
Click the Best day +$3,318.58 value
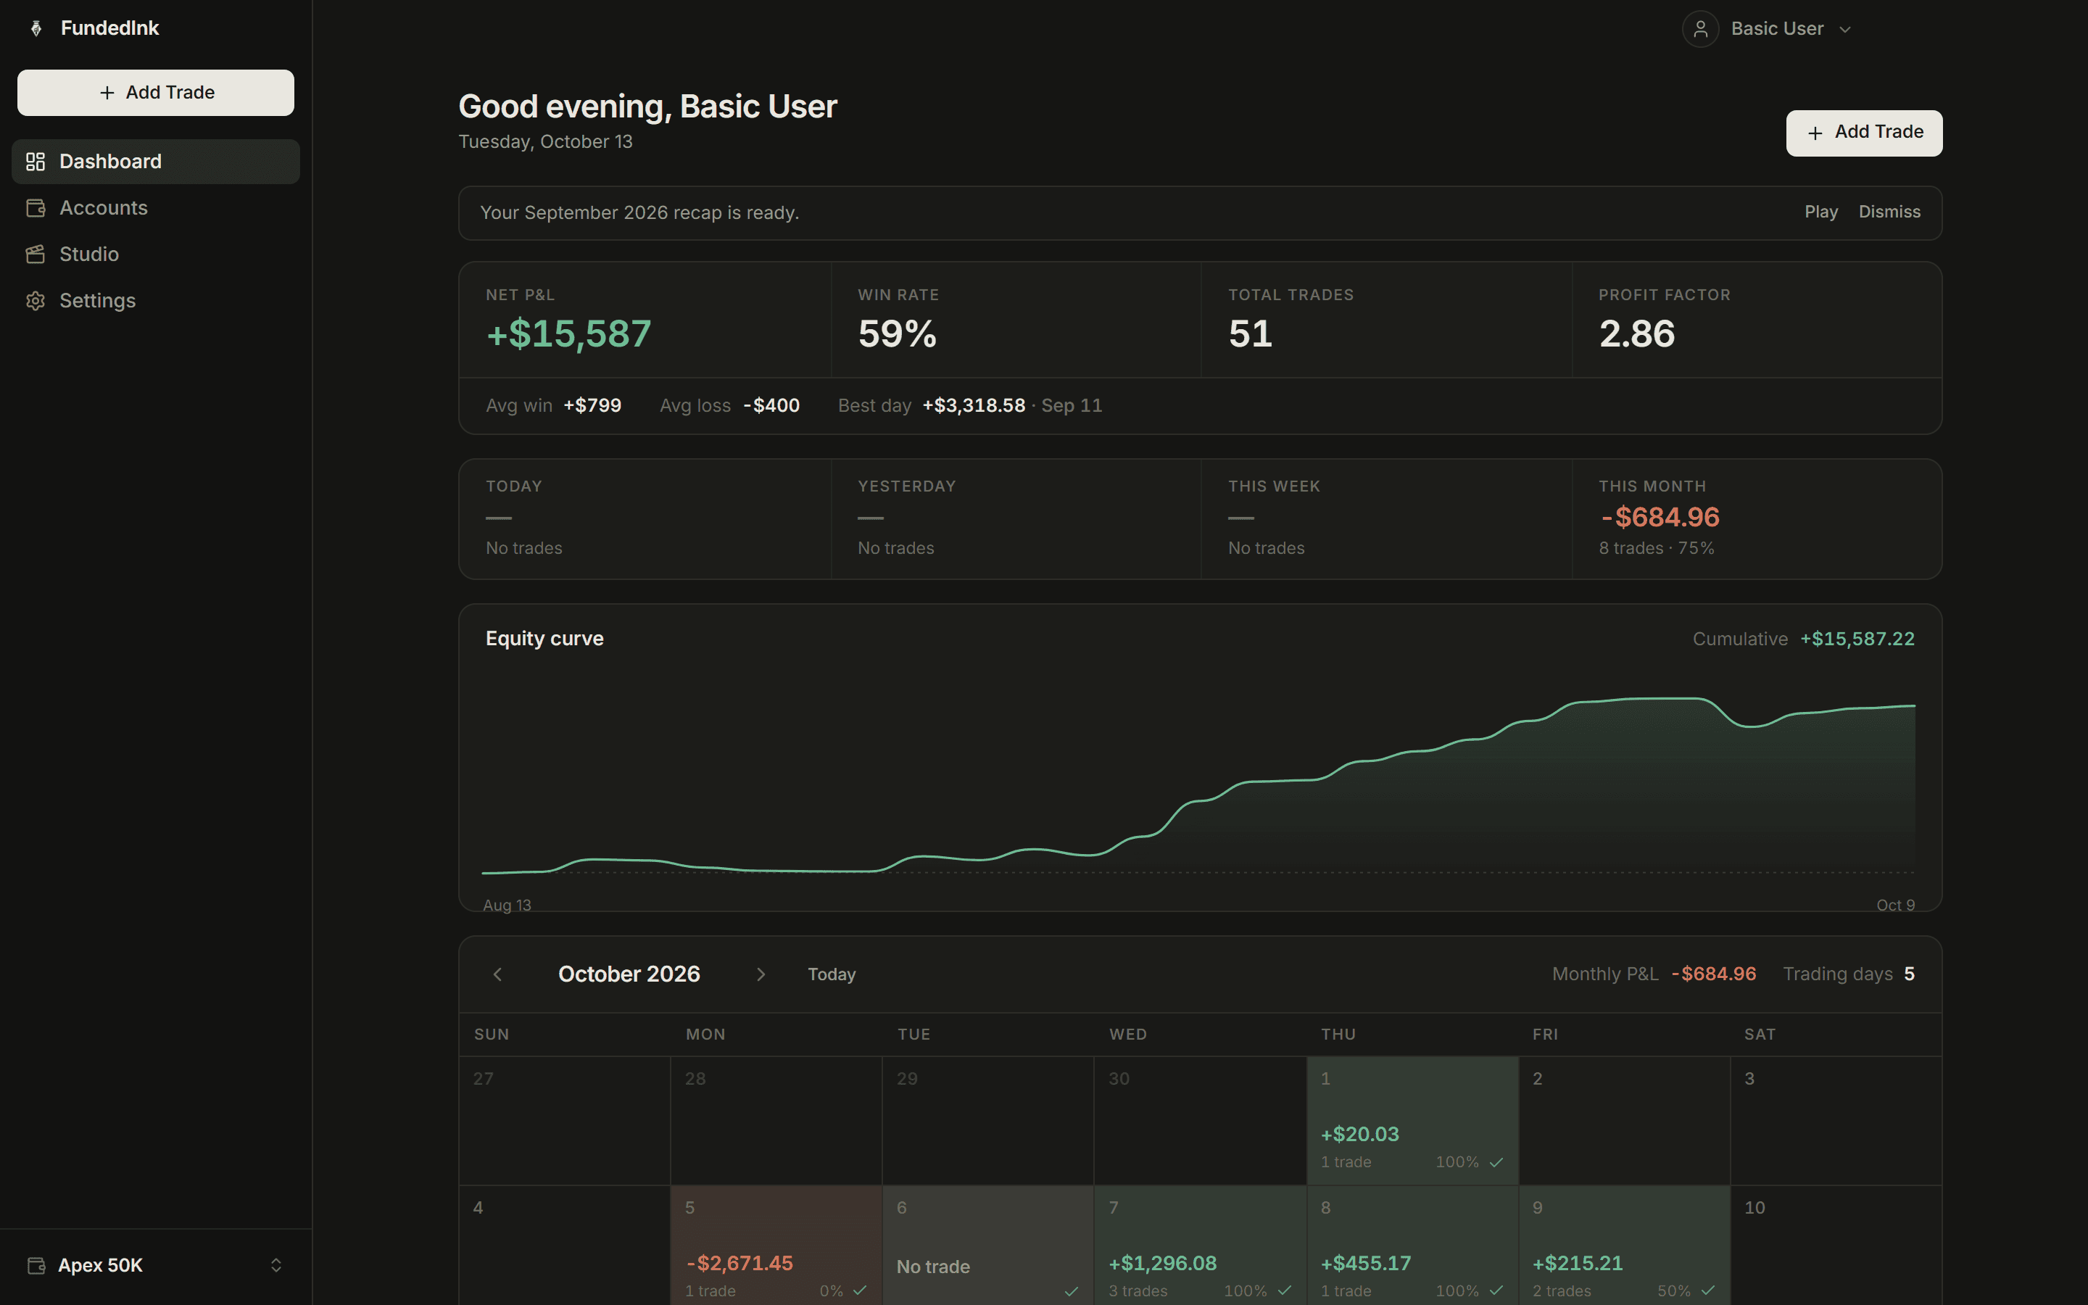coord(973,406)
